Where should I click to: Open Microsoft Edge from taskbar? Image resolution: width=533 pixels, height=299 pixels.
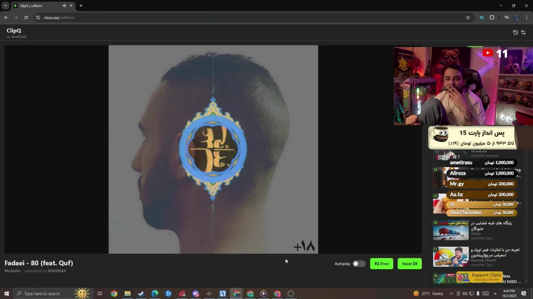pyautogui.click(x=155, y=294)
